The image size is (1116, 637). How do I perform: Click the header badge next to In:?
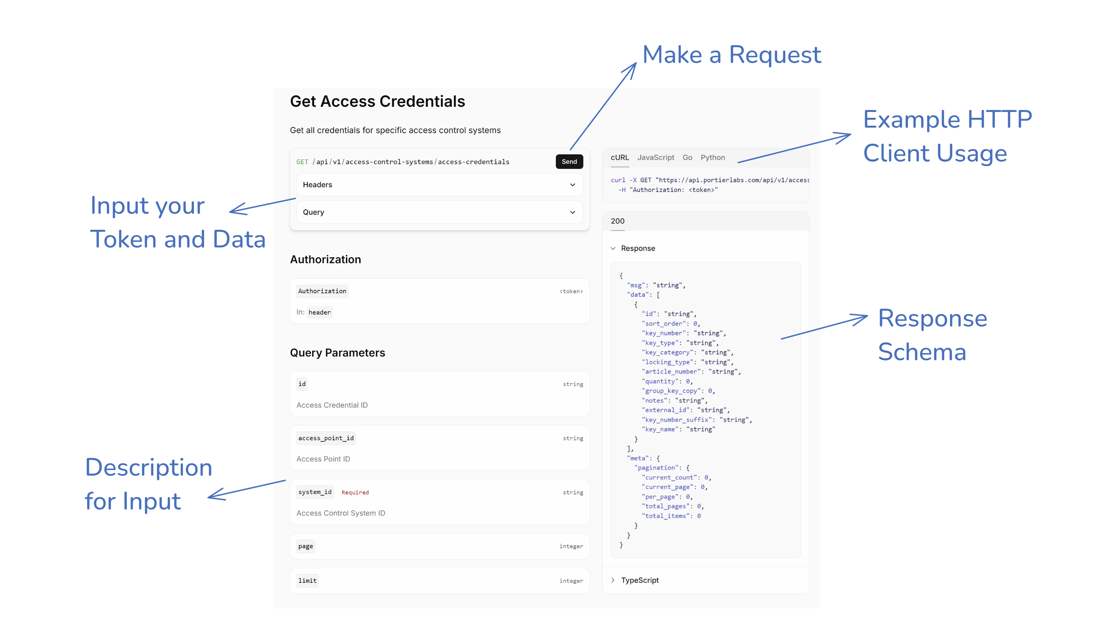319,312
